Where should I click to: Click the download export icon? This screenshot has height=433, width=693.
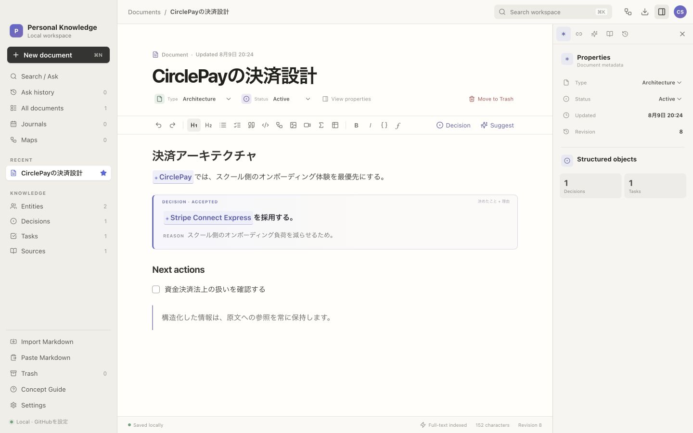[x=645, y=12]
